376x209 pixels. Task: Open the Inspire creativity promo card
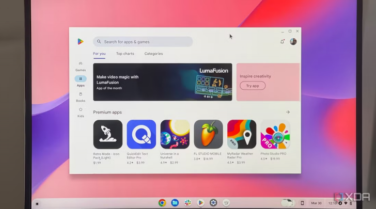tap(268, 82)
